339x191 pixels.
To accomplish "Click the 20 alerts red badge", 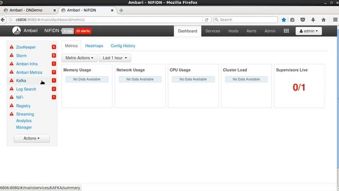I will [83, 31].
